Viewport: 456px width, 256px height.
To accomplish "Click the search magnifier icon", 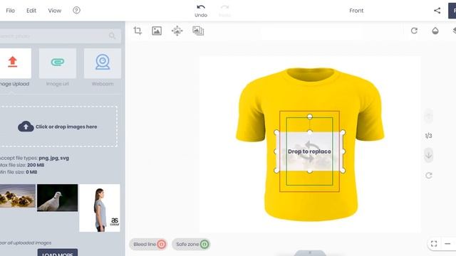I will pyautogui.click(x=113, y=36).
